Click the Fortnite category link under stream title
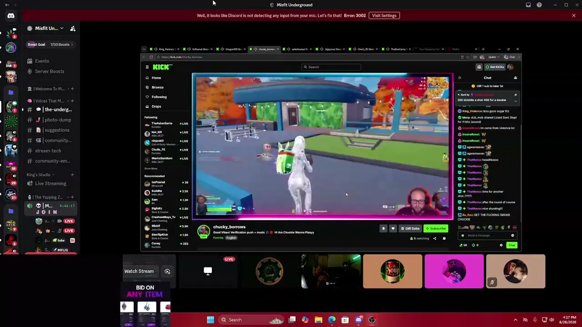This screenshot has height=327, width=582. click(218, 238)
